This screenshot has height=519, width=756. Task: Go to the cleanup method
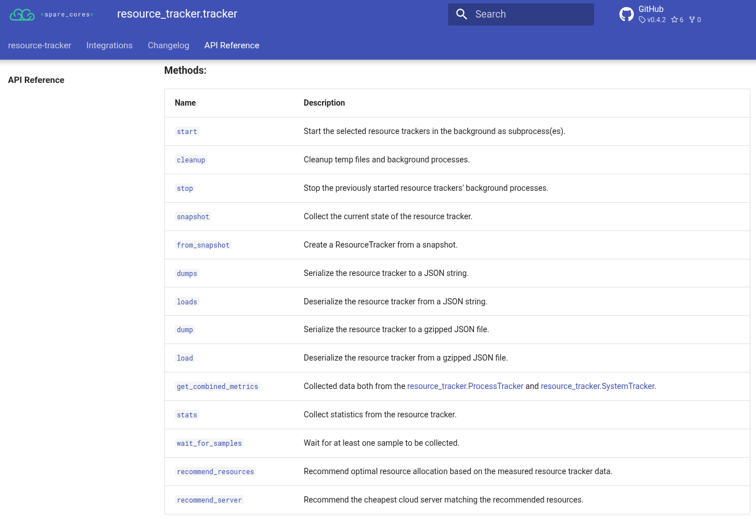tap(191, 160)
